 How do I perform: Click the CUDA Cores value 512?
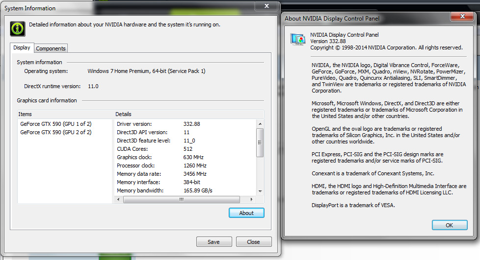[188, 149]
